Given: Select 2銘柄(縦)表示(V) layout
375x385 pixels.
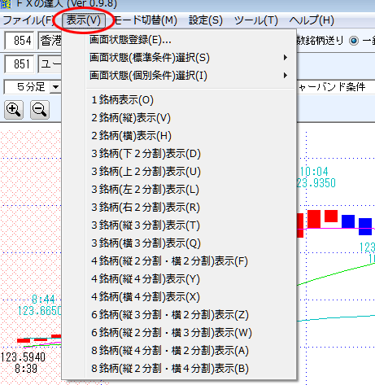Looking at the screenshot, I should click(x=178, y=118).
